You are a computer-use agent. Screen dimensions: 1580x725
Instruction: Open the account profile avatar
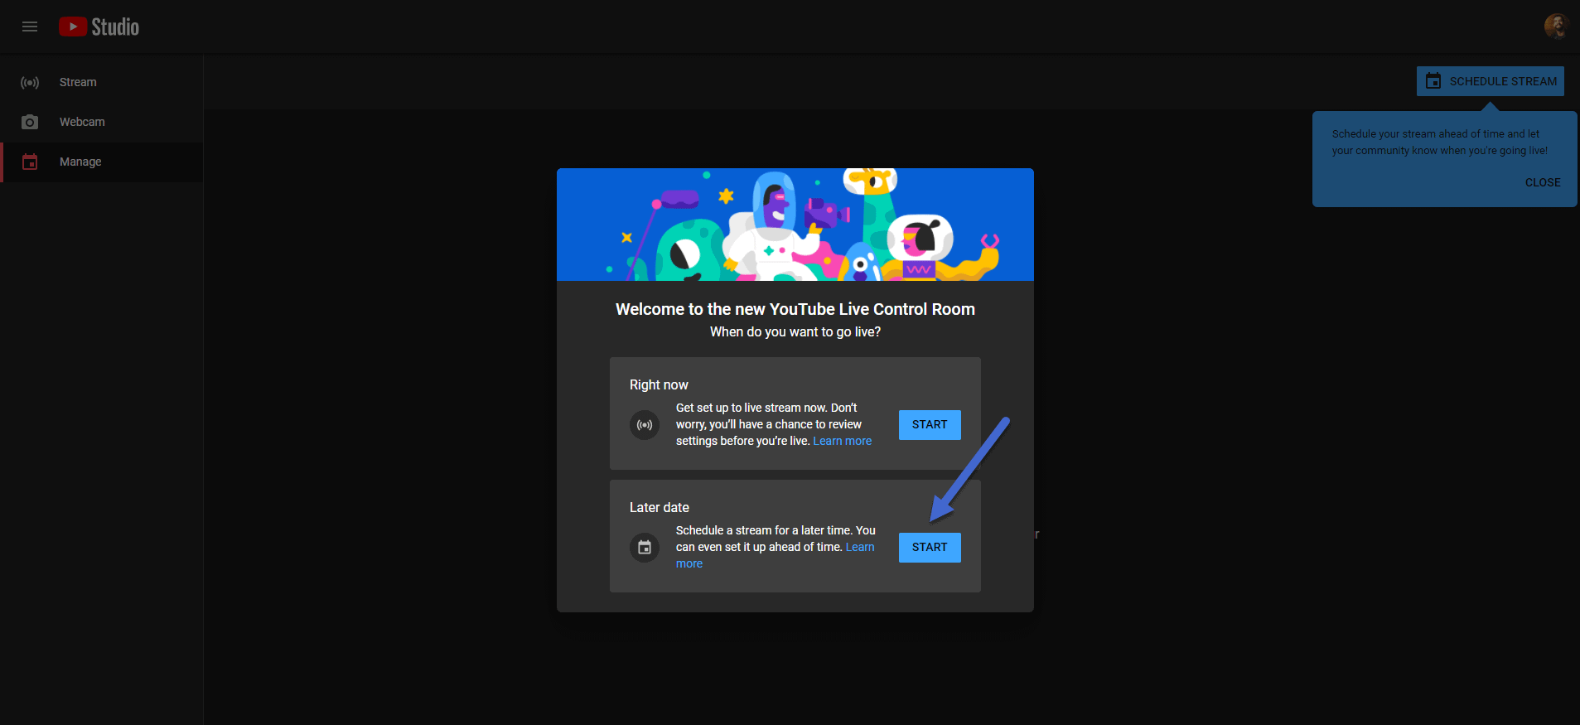(1556, 27)
